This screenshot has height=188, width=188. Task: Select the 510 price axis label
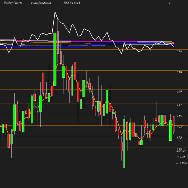[x=179, y=72]
